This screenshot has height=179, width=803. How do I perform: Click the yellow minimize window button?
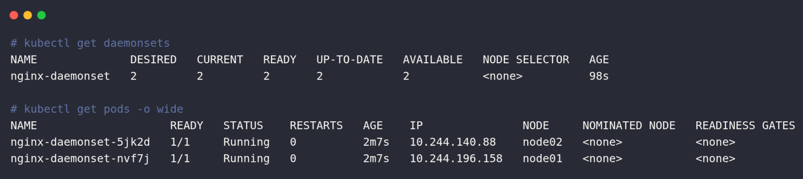tap(27, 15)
